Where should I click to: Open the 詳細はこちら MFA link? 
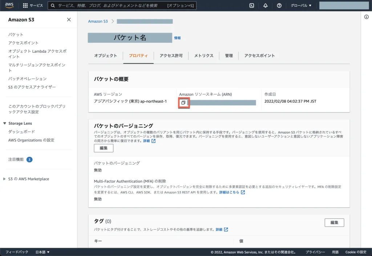(x=229, y=192)
